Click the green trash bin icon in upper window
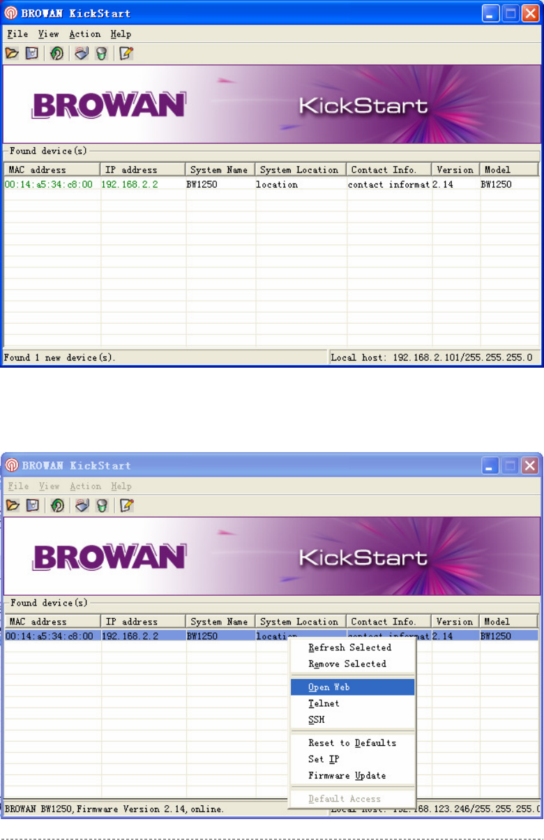The image size is (544, 840). point(101,53)
